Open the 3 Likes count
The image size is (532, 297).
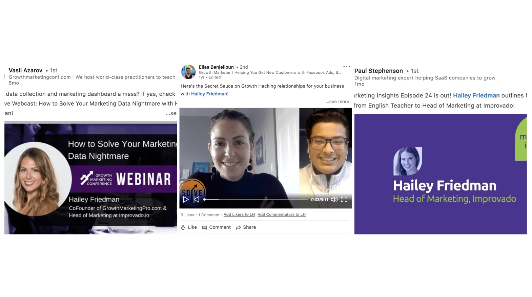(187, 215)
